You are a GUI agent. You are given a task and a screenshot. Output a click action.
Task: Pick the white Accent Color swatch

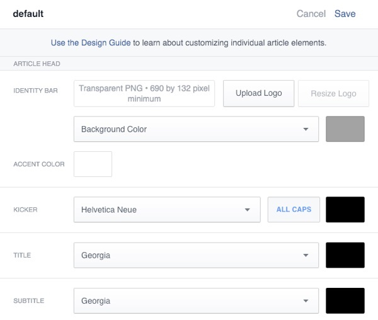(x=93, y=164)
